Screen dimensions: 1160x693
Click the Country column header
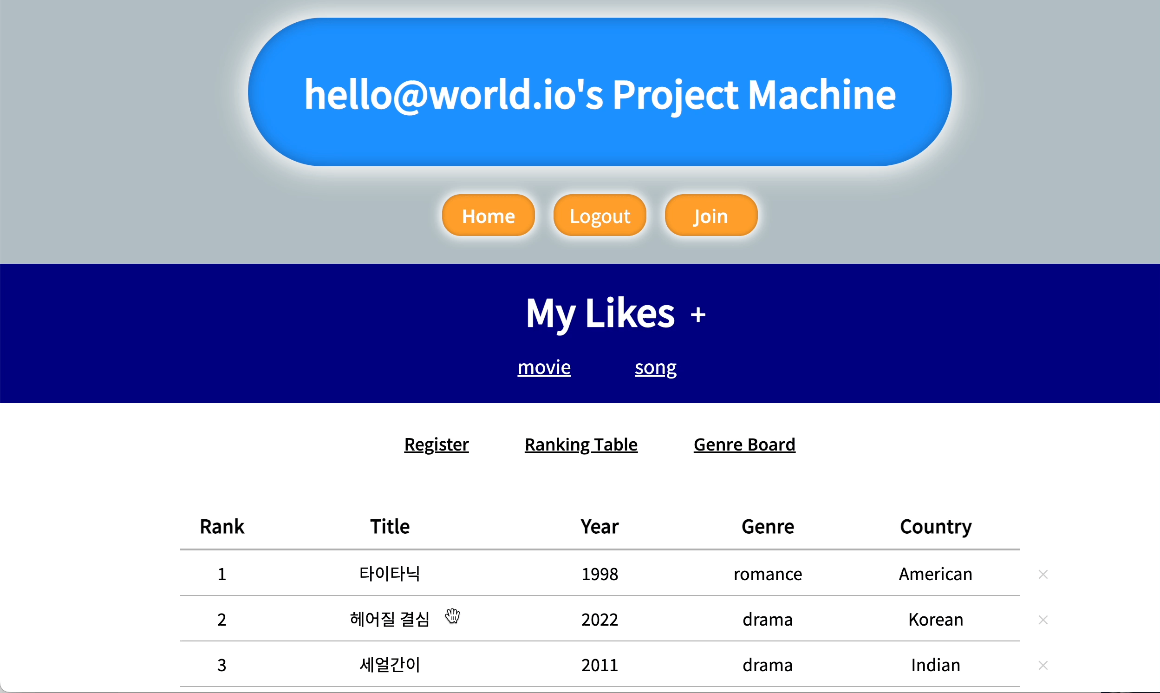[935, 527]
